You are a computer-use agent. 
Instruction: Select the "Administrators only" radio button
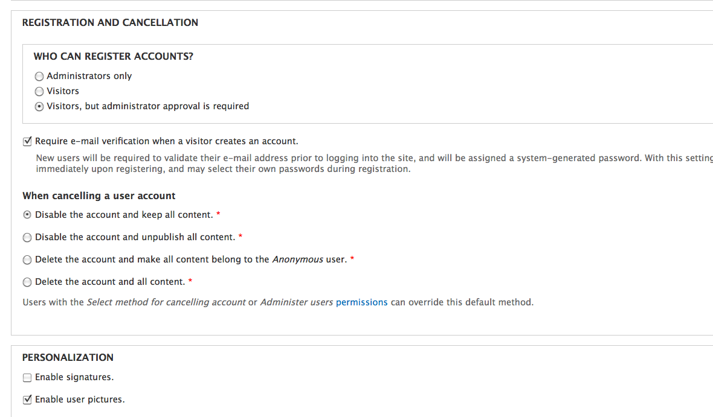click(x=39, y=77)
